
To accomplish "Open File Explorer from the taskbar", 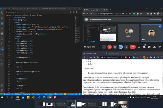I will (18, 97).
